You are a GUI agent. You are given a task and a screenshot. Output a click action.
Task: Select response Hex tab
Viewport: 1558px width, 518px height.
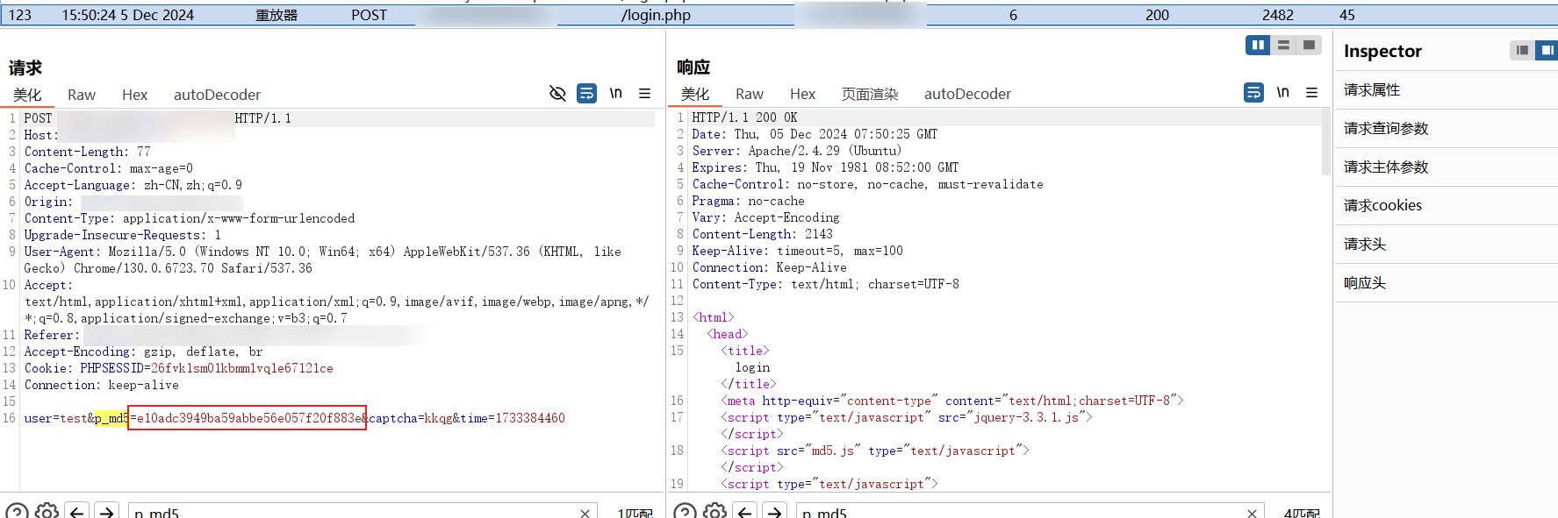click(x=802, y=94)
